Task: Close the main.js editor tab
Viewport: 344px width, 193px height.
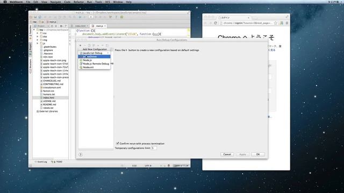Action: tap(105, 26)
